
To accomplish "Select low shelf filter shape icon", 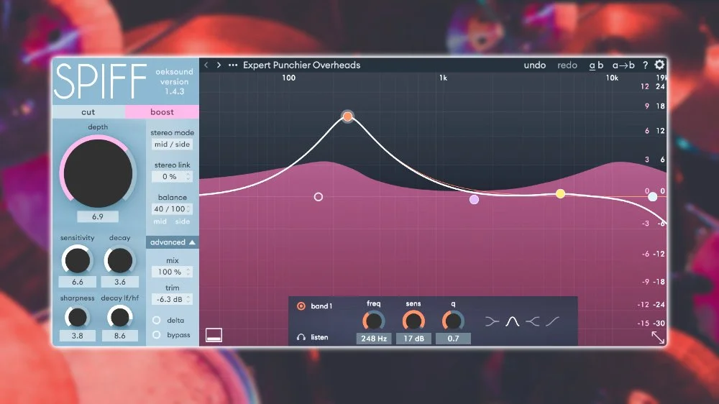I will point(492,321).
